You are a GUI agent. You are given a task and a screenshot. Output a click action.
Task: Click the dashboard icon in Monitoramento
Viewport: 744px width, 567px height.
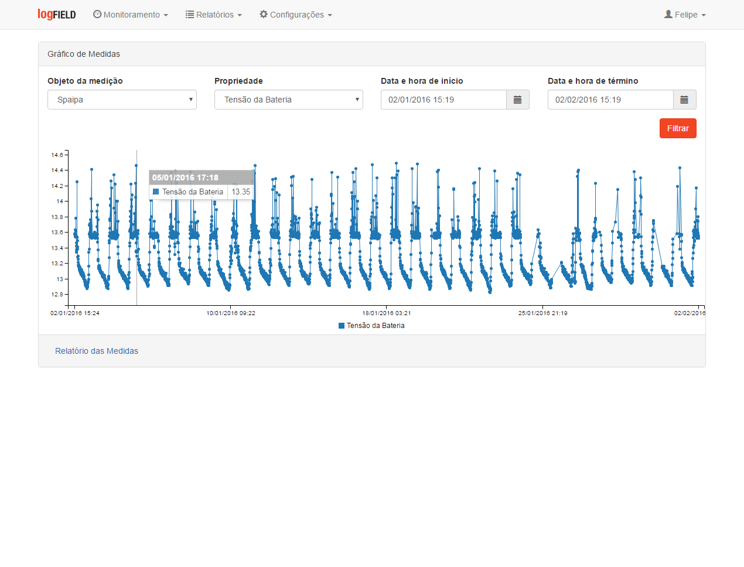click(x=97, y=14)
